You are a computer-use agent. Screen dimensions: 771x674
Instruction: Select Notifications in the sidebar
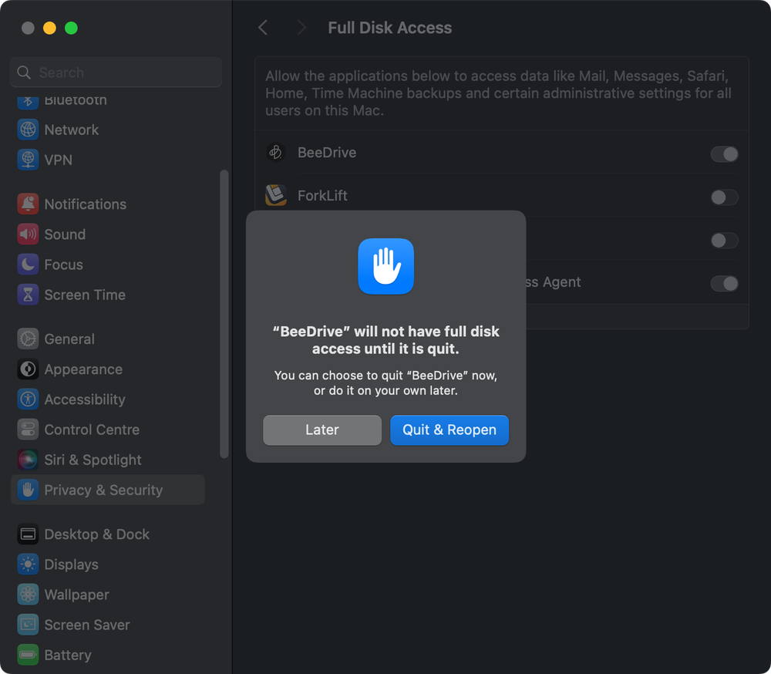point(108,204)
